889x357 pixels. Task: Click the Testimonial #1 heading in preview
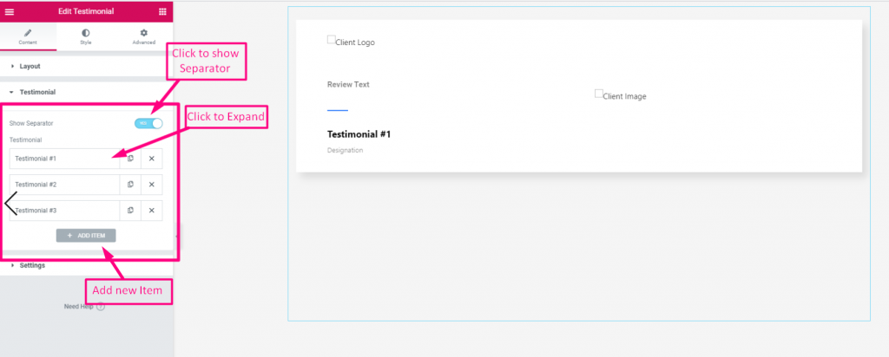359,134
